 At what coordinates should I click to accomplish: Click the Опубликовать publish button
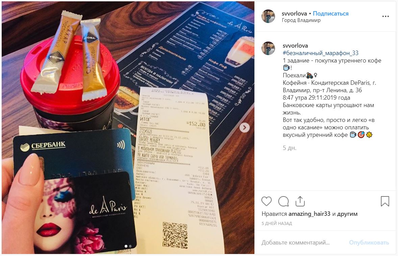pyautogui.click(x=369, y=242)
